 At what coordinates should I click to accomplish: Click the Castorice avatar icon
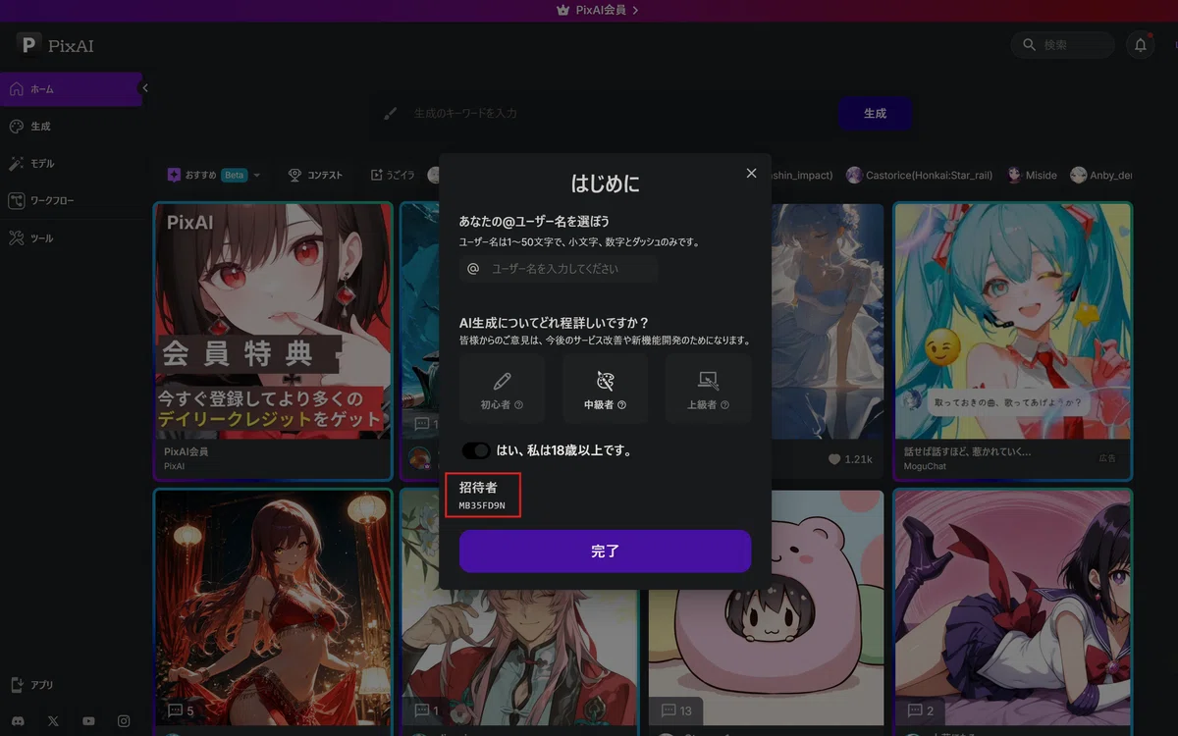click(x=854, y=175)
